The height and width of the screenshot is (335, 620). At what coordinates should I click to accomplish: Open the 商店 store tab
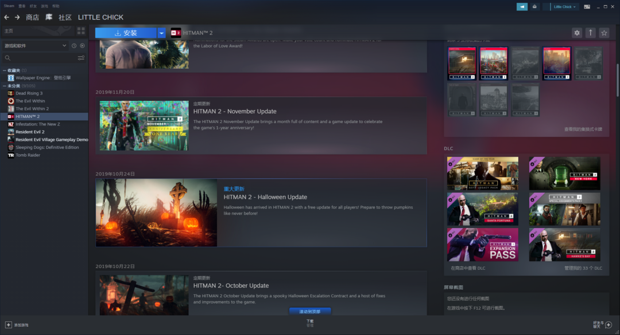[32, 17]
